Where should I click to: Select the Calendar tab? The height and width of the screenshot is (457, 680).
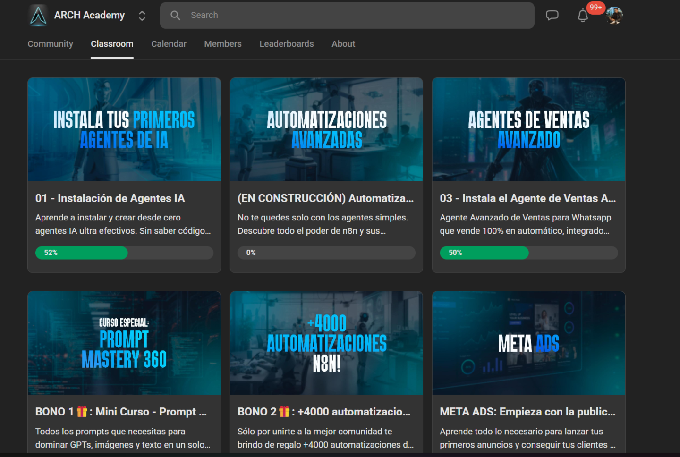click(169, 44)
